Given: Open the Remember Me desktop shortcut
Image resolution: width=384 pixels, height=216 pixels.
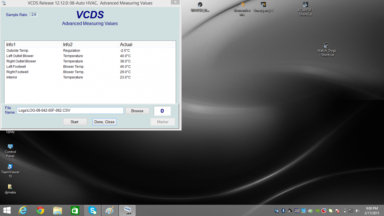Looking at the screenshot, I should point(242,9).
